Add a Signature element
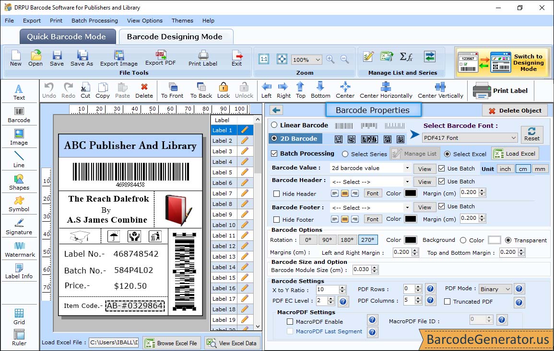The height and width of the screenshot is (351, 554). click(19, 226)
